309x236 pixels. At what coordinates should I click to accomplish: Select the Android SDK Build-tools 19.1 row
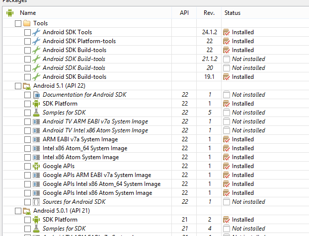[x=74, y=77]
